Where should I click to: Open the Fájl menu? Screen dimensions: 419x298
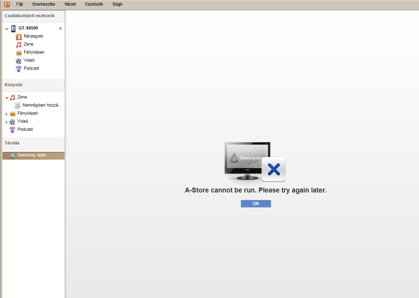(x=20, y=4)
